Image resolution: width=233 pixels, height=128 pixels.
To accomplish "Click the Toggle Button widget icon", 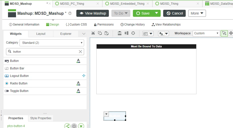I will tap(7, 91).
